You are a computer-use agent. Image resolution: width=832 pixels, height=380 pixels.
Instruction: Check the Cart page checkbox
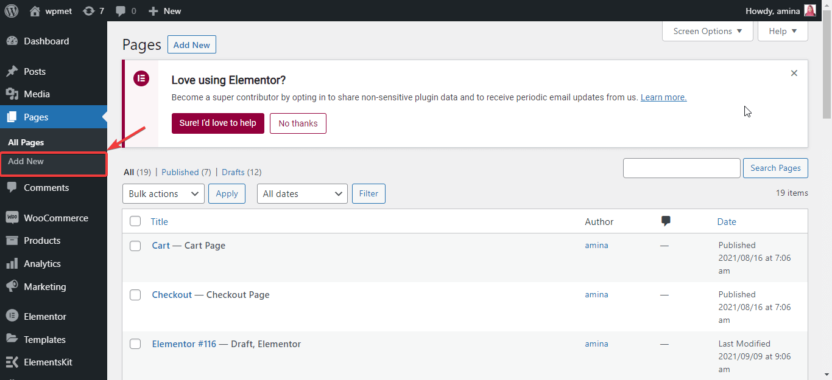(135, 246)
